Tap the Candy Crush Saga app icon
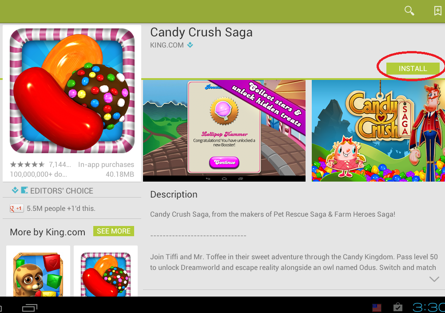The width and height of the screenshot is (445, 313). pos(72,91)
